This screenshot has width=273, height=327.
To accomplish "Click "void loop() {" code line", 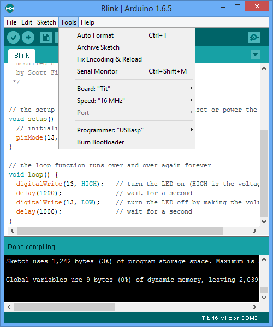I will 33,174.
